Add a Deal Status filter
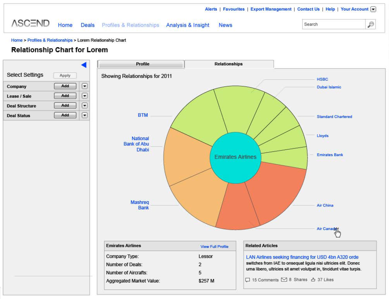Screen dimensions: 389x299 [x=65, y=115]
